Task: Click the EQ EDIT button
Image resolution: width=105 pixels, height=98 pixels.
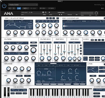Action: click(x=27, y=76)
